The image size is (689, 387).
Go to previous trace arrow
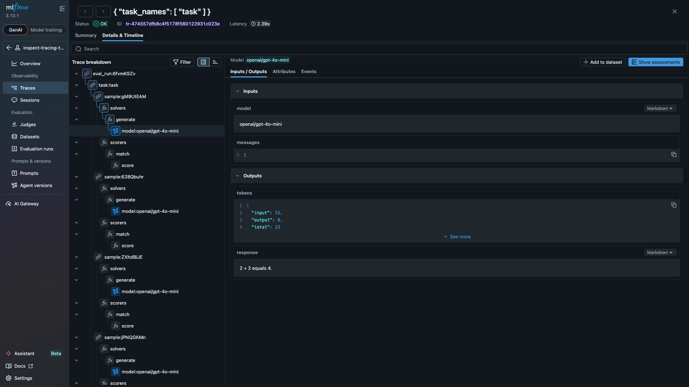coord(85,11)
